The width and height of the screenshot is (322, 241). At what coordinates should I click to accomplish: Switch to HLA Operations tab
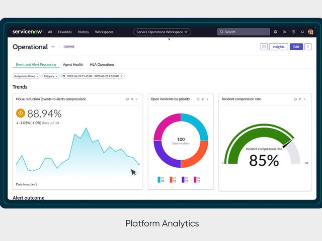pyautogui.click(x=102, y=64)
